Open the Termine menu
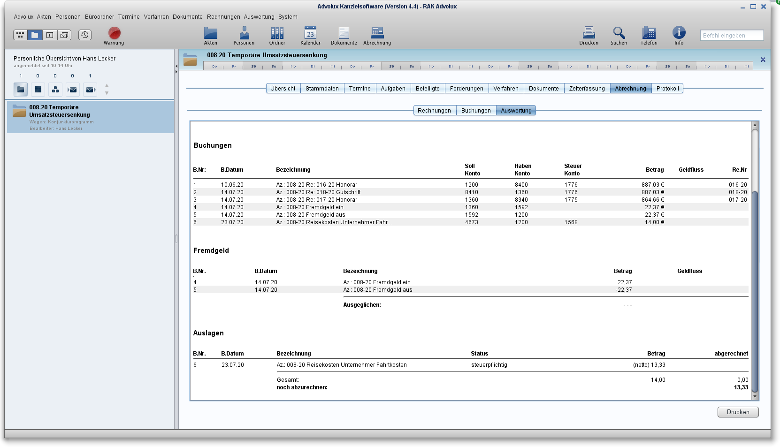The height and width of the screenshot is (447, 780). click(x=129, y=17)
